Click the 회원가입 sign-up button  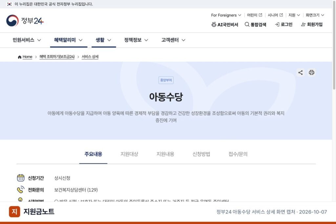click(312, 24)
